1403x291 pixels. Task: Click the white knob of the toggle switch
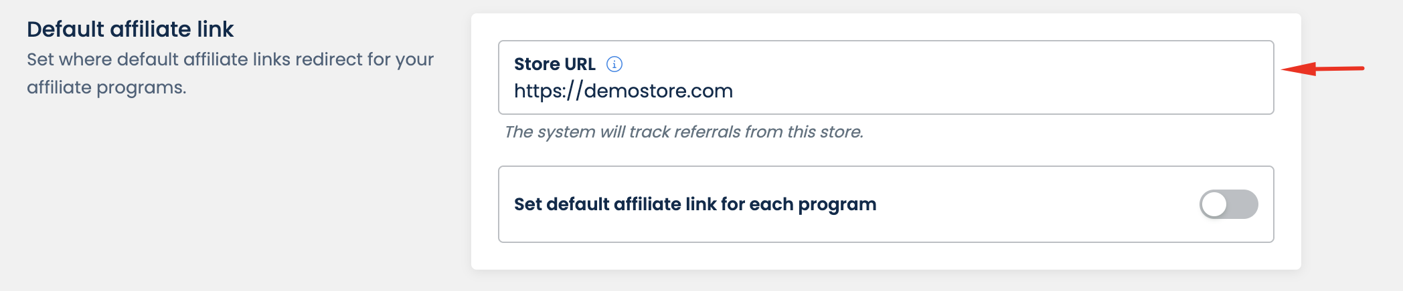coord(1214,204)
